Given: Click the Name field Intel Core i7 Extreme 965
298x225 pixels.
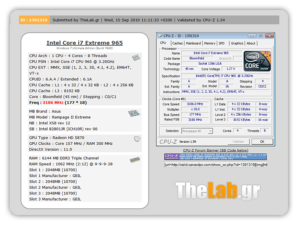Looking at the screenshot, I should click(x=212, y=53).
